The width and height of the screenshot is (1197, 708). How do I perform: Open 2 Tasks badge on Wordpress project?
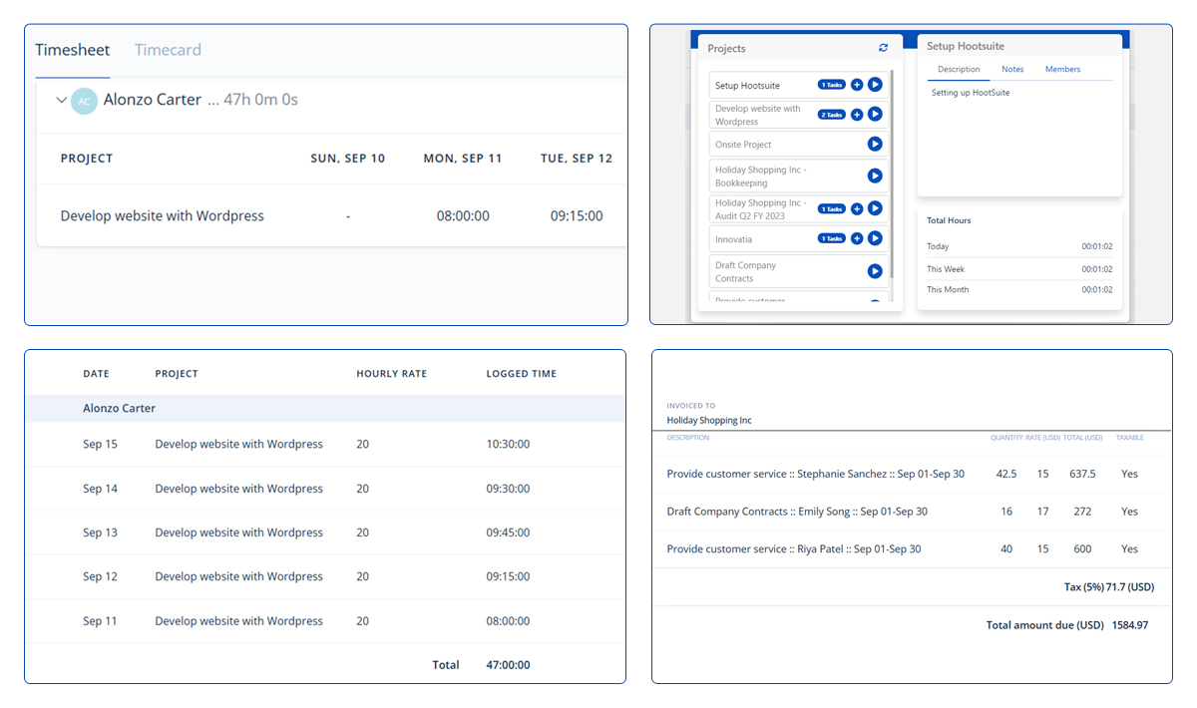[832, 115]
